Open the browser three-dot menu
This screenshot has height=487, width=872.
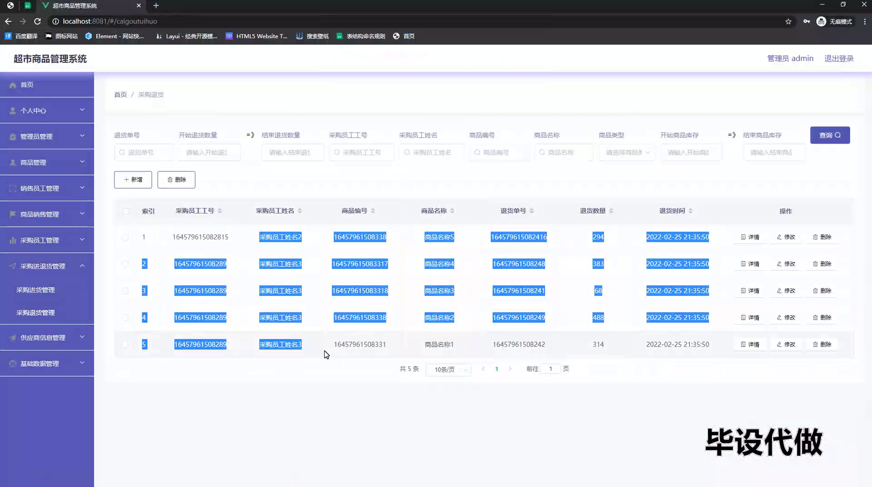(x=864, y=21)
